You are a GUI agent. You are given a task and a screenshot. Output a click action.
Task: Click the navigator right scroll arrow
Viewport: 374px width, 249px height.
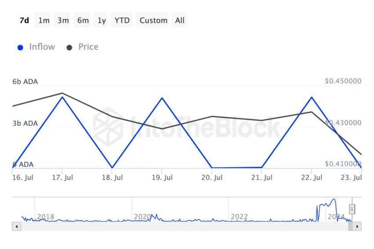[357, 227]
